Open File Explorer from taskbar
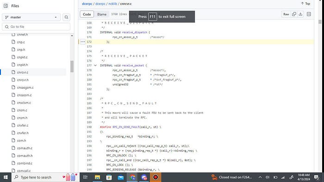Screen dimensions: 324x182 97,177
